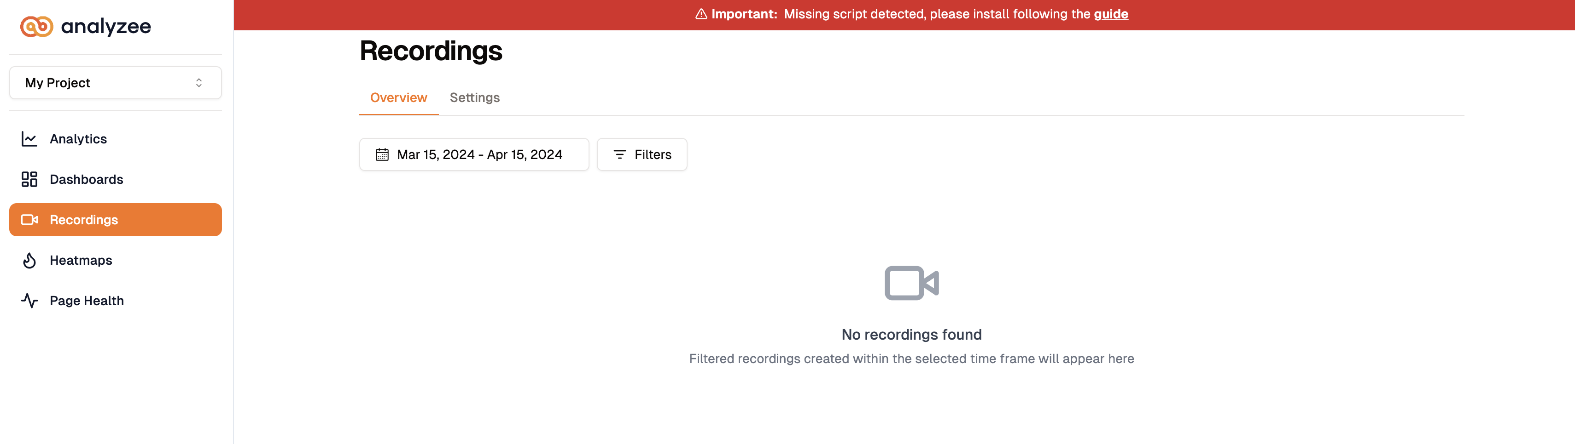Click the Heatmaps flame icon
1575x444 pixels.
click(x=29, y=261)
